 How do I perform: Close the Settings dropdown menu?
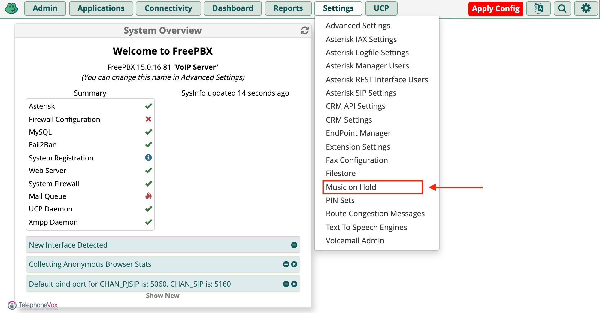[x=338, y=8]
